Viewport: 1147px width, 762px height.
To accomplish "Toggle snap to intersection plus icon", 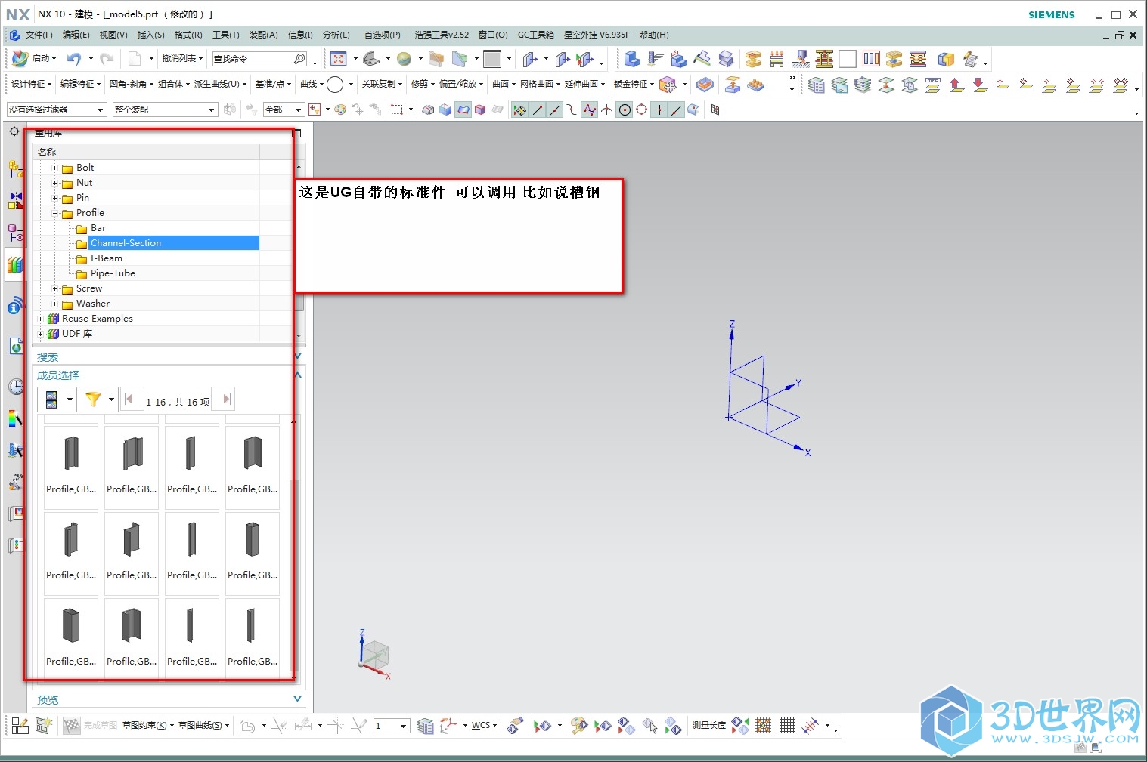I will point(659,110).
